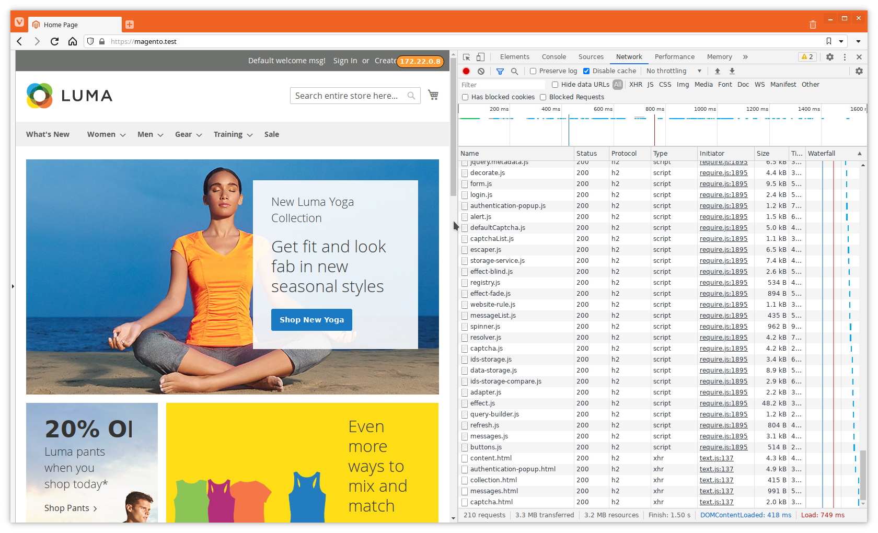Clear network log using the clear icon
This screenshot has width=878, height=533.
tap(481, 71)
